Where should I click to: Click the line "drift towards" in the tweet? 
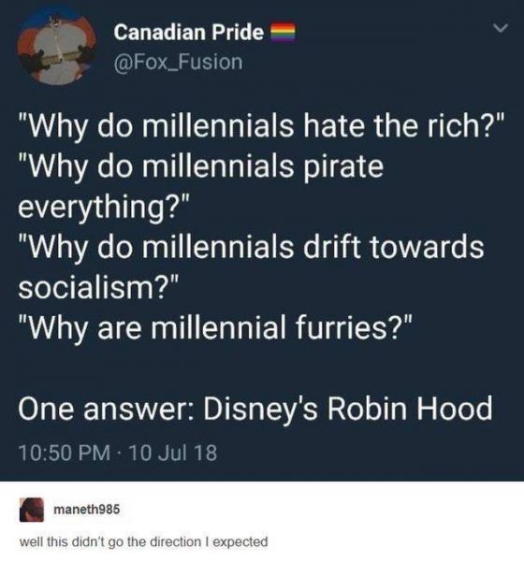(x=394, y=247)
